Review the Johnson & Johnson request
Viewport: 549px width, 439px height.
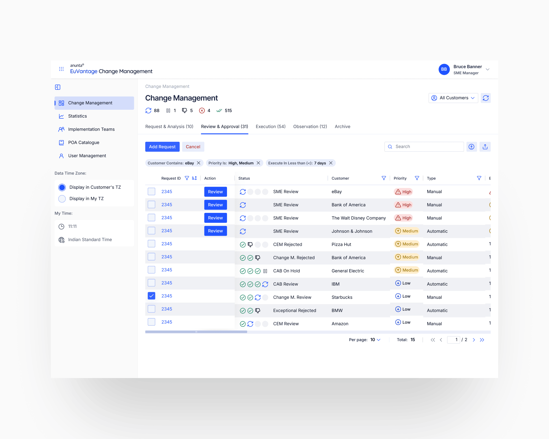click(215, 231)
